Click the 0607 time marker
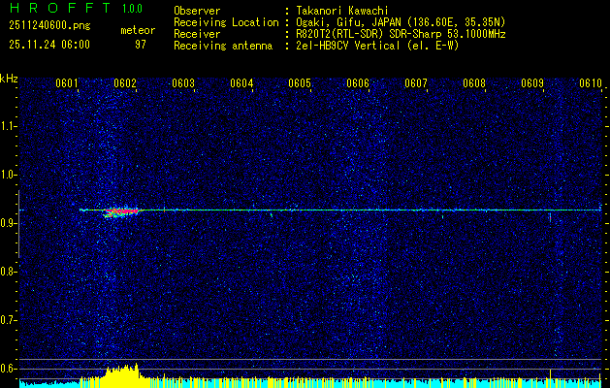610x388 pixels. coord(416,83)
